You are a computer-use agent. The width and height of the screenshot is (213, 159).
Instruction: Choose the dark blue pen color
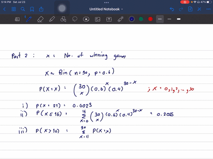(x=132, y=19)
